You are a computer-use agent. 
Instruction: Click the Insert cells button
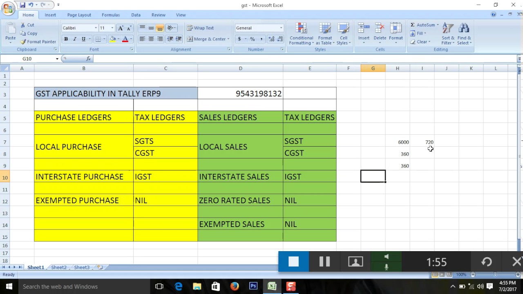[x=364, y=33]
